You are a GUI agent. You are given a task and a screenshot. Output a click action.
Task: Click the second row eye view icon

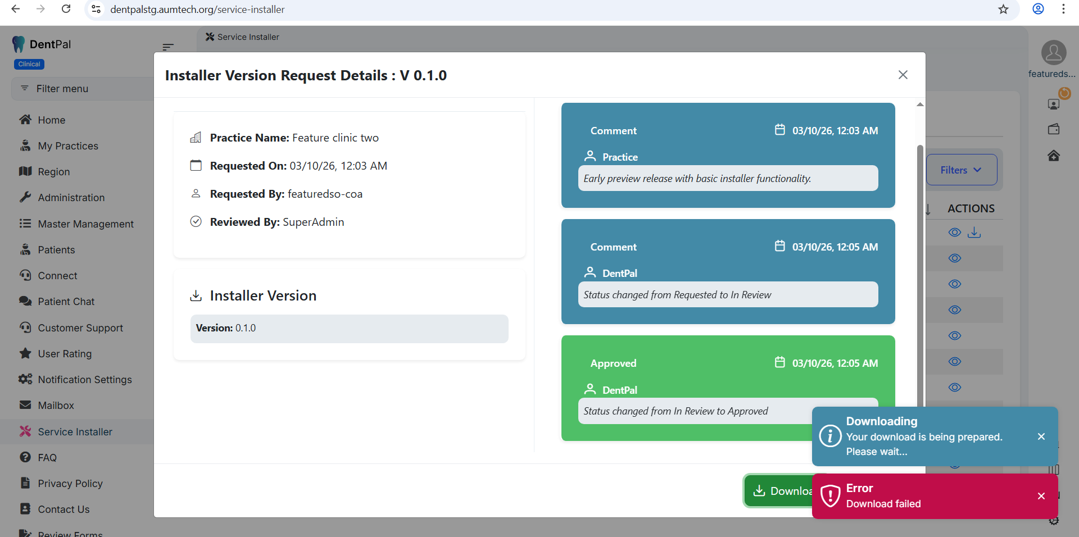point(954,258)
